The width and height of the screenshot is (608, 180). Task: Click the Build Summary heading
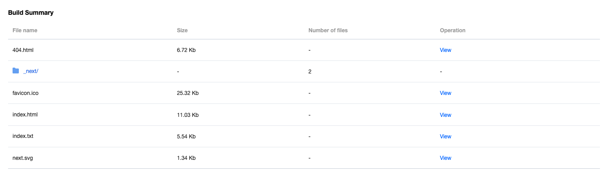tap(31, 13)
